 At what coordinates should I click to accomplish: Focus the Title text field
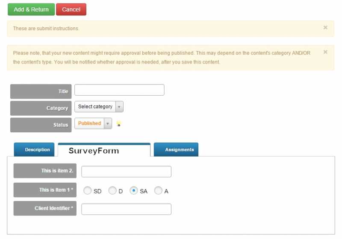(x=119, y=90)
